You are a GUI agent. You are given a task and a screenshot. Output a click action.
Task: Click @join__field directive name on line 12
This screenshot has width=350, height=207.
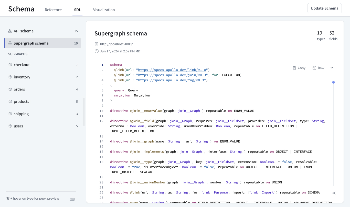pyautogui.click(x=142, y=121)
